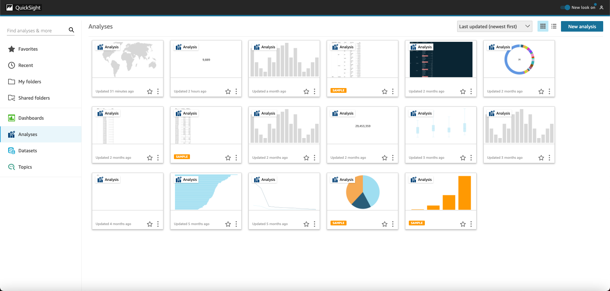Image resolution: width=610 pixels, height=291 pixels.
Task: Switch to list view icon
Action: [x=554, y=26]
